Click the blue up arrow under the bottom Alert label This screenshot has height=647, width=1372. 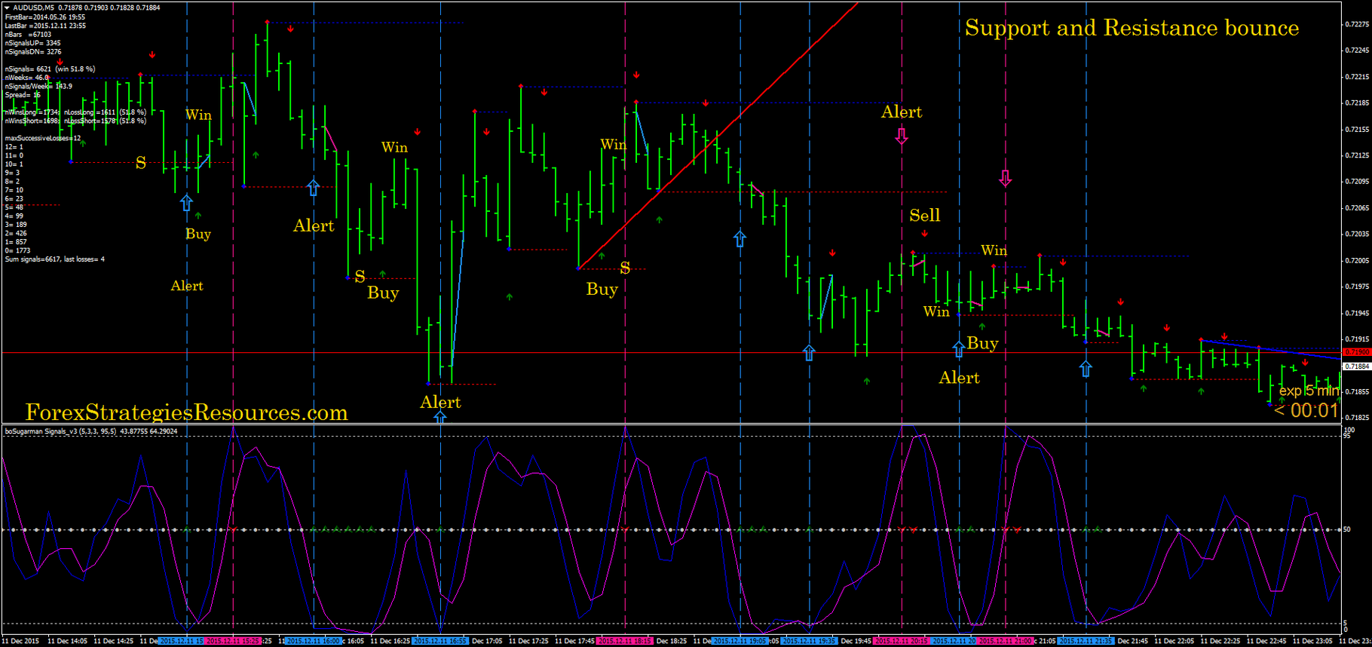(440, 417)
